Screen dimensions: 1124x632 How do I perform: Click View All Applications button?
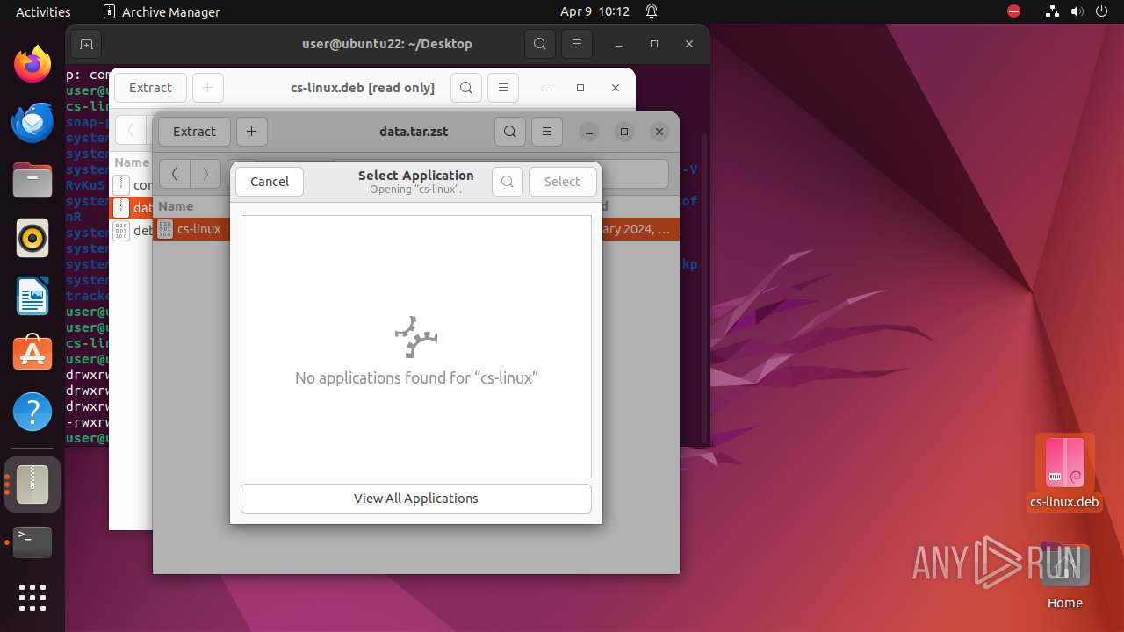tap(416, 499)
